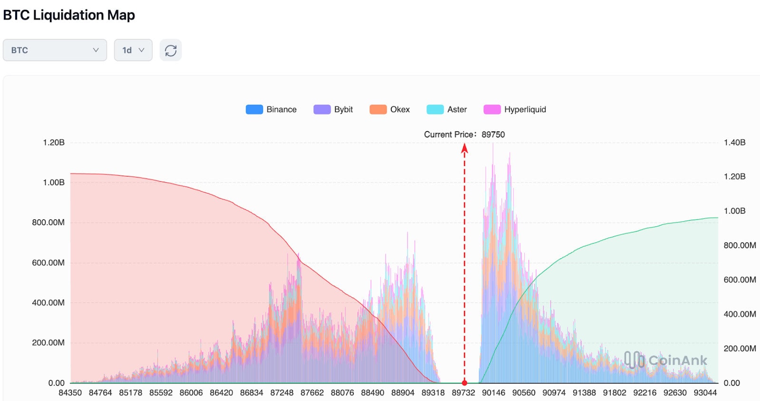760x401 pixels.
Task: Click the 89732 x-axis tick label
Action: pyautogui.click(x=463, y=393)
